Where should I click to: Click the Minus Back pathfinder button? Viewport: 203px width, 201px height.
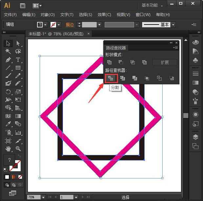point(172,78)
